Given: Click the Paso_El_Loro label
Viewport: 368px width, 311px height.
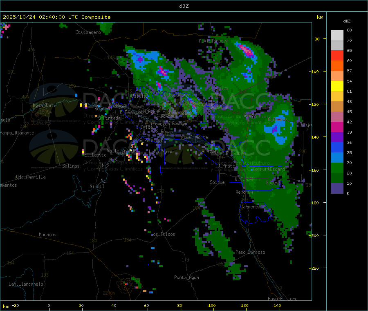Looking at the screenshot, I should click(x=283, y=299).
